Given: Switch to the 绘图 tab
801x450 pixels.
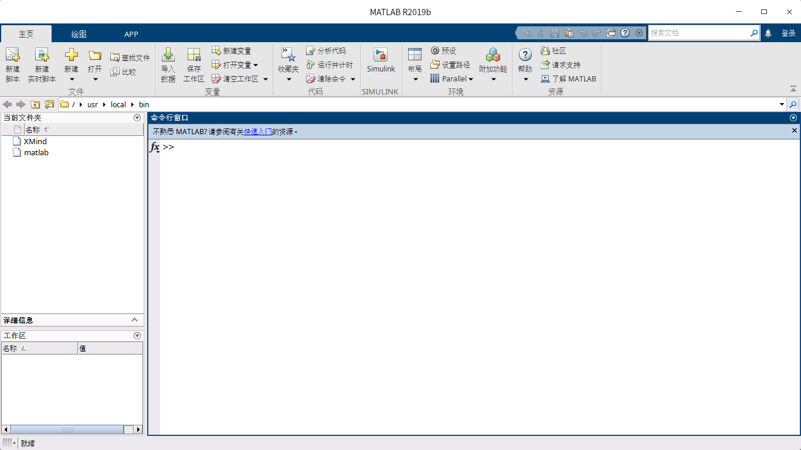Looking at the screenshot, I should (79, 34).
